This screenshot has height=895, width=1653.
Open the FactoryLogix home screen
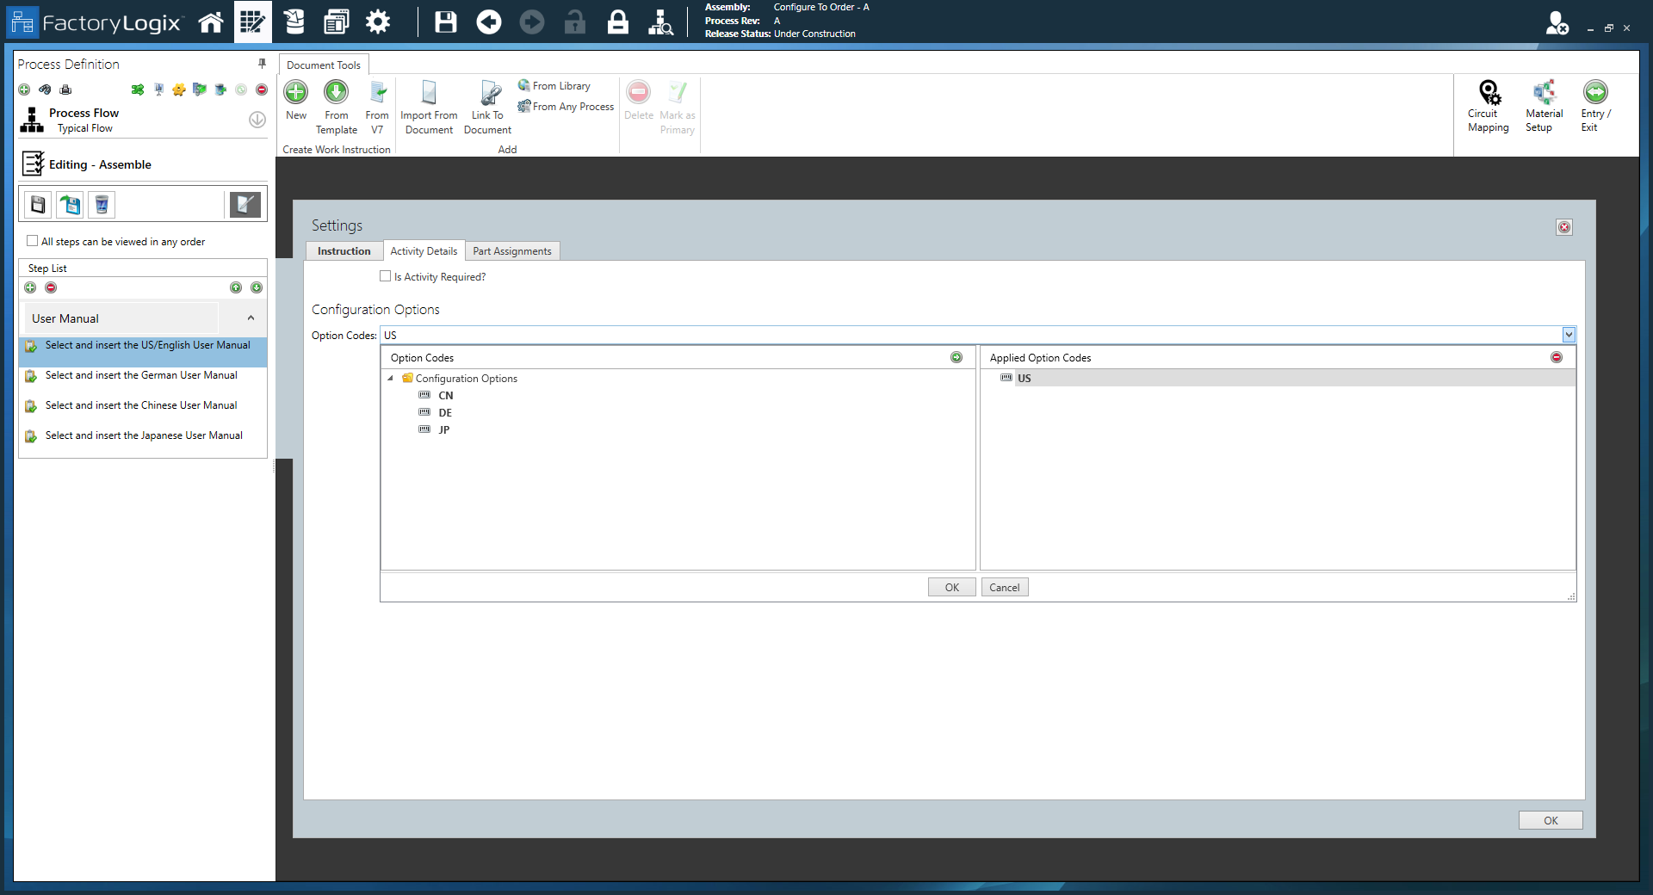click(210, 22)
